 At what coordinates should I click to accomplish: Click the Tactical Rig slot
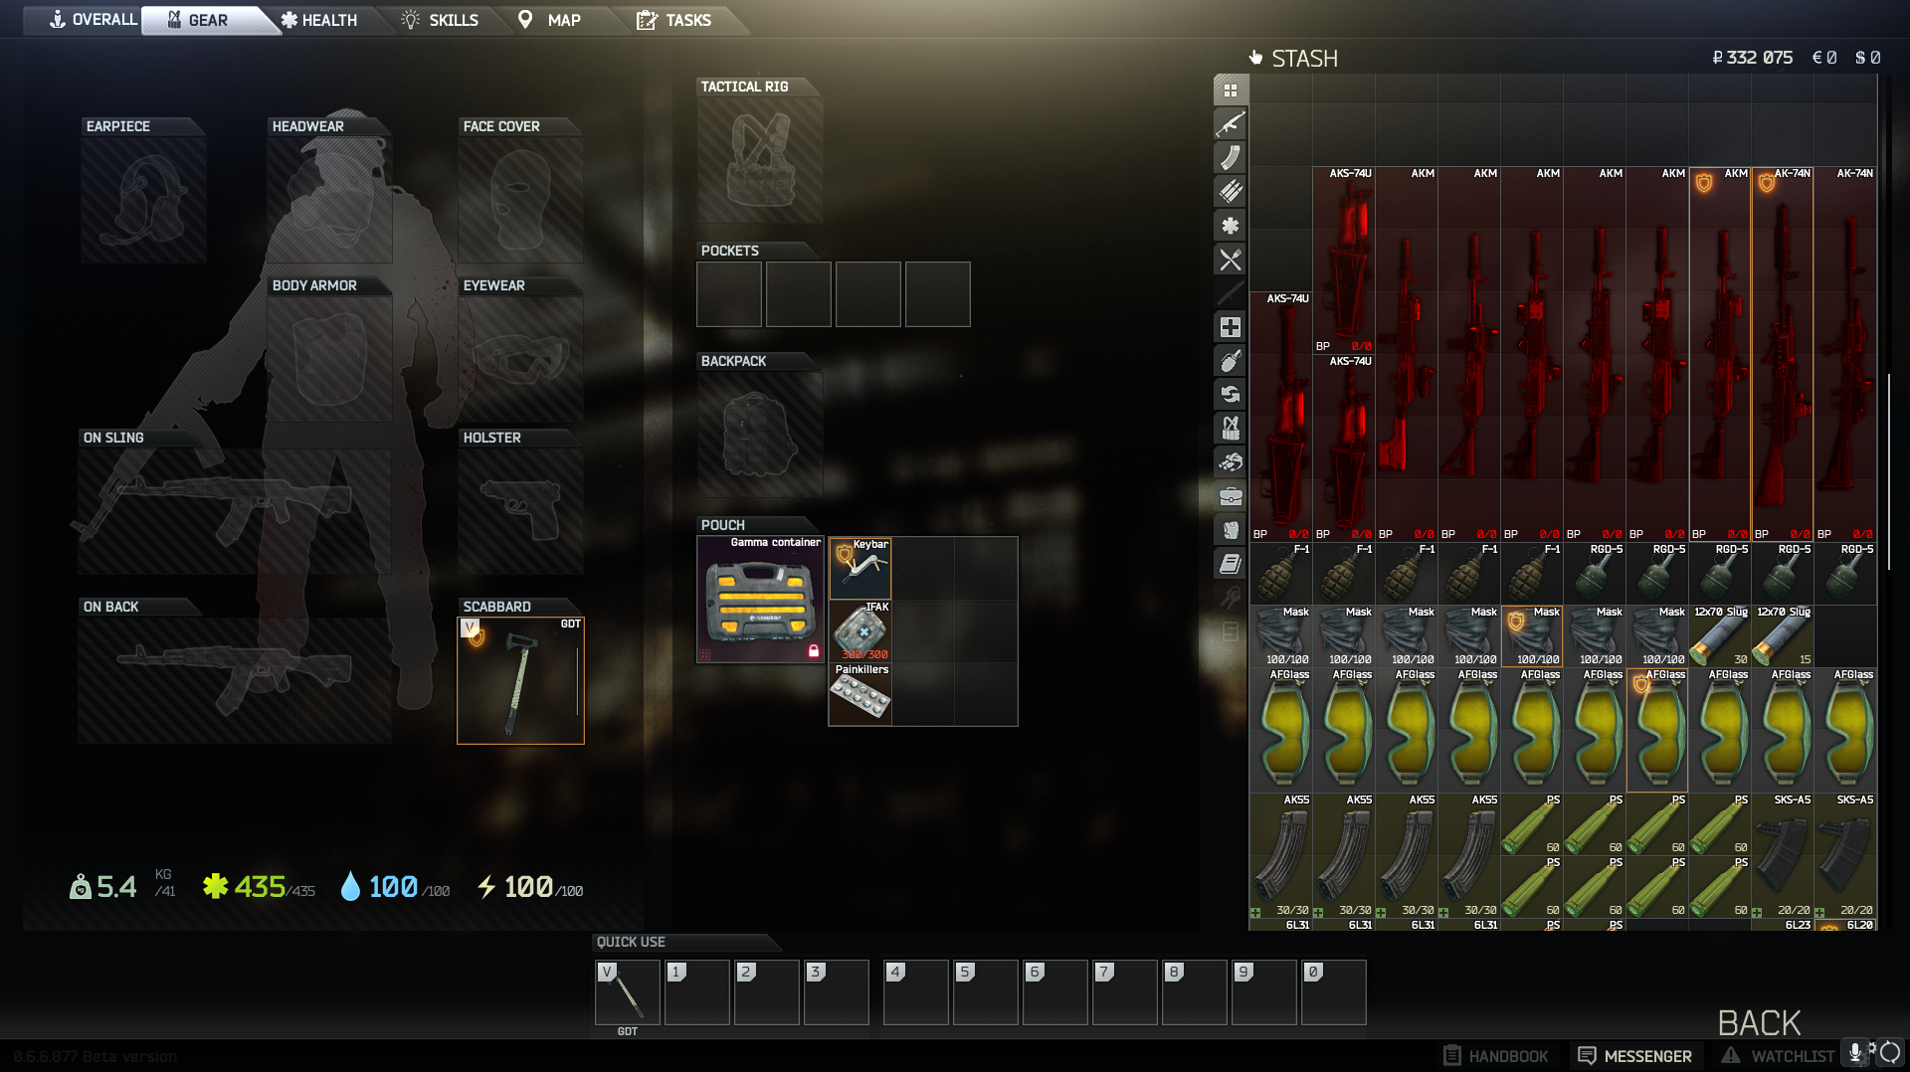tap(760, 159)
